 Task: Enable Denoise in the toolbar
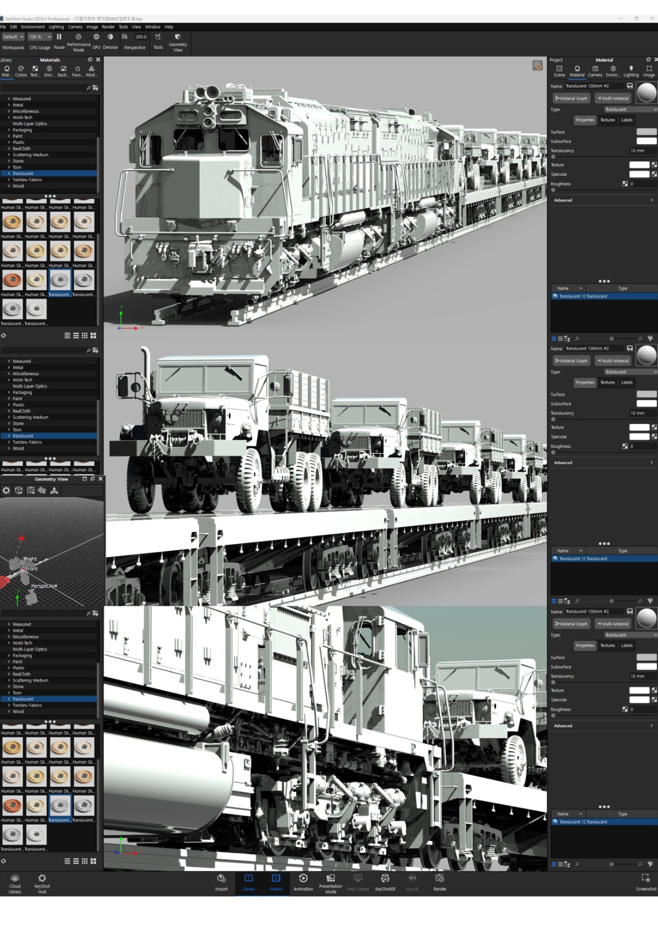[x=111, y=37]
